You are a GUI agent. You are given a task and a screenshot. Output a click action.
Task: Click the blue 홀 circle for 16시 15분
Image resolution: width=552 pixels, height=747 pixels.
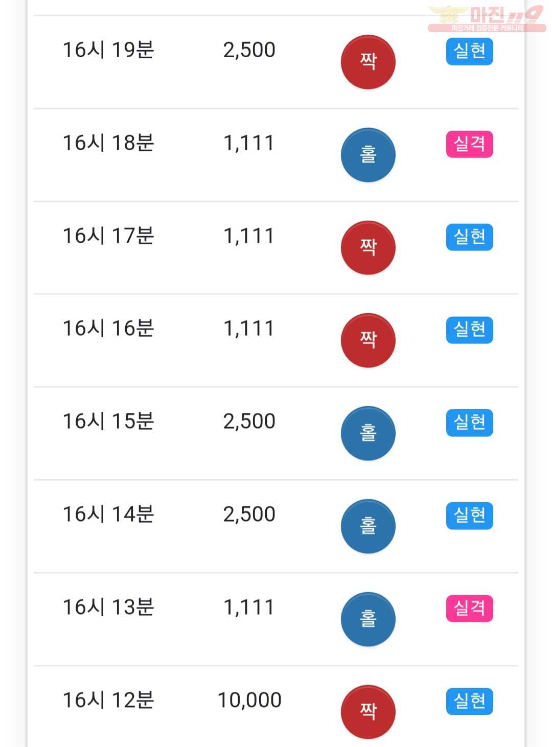[x=368, y=433]
